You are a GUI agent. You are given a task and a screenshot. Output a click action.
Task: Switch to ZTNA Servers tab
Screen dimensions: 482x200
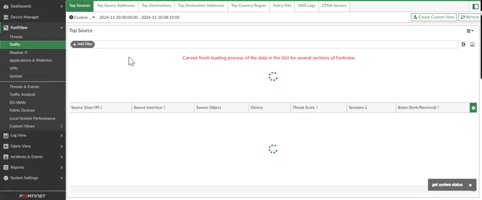tap(334, 5)
